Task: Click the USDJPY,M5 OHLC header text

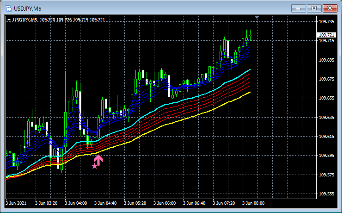Action: (x=59, y=20)
